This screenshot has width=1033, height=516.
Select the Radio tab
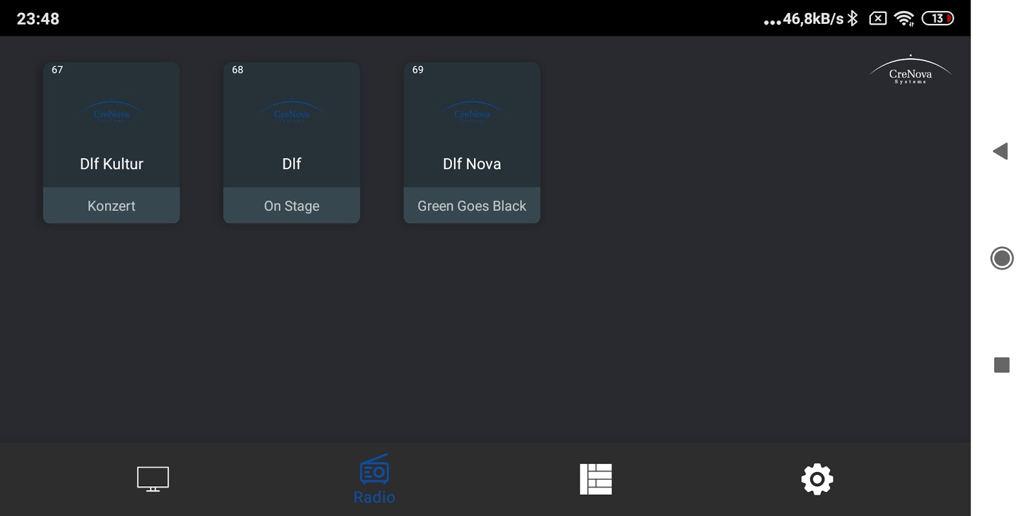tap(374, 479)
